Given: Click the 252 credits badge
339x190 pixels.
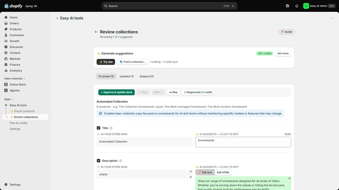Looking at the screenshot, I should (x=264, y=54).
